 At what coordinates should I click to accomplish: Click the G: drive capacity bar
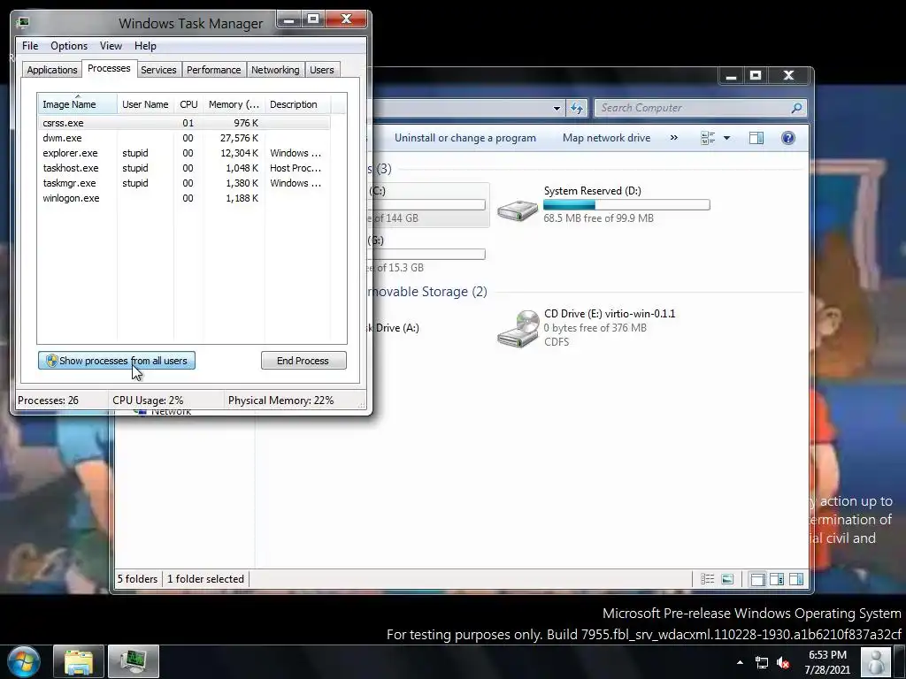pyautogui.click(x=426, y=254)
